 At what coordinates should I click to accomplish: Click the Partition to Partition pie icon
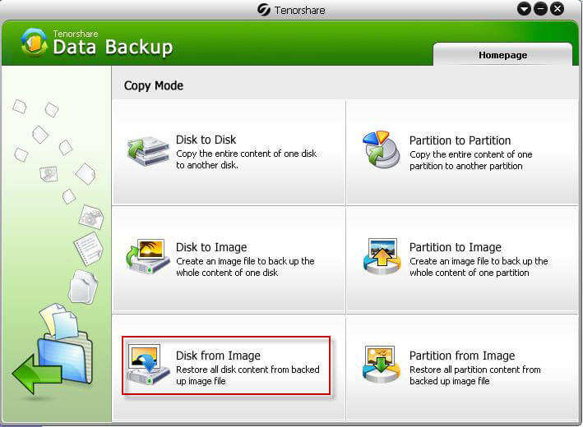pos(381,150)
